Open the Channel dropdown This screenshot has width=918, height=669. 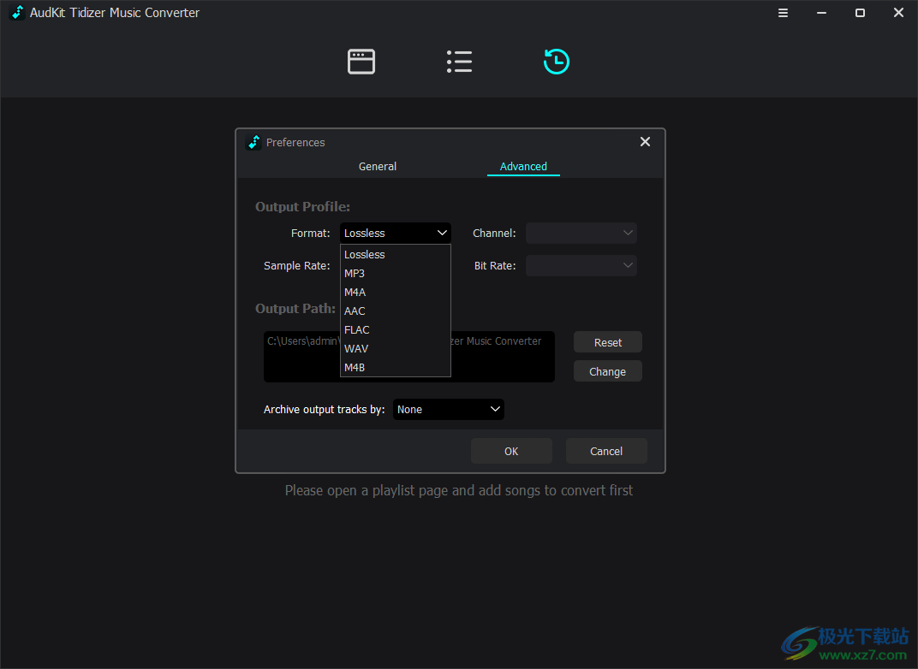(581, 233)
